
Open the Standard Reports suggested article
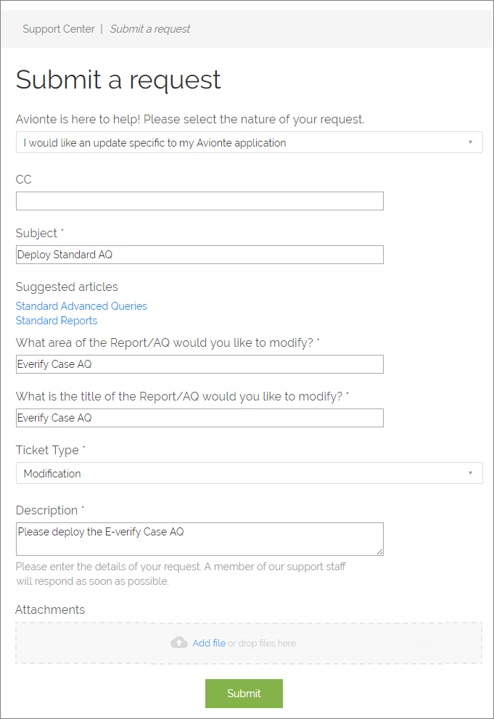(x=57, y=321)
